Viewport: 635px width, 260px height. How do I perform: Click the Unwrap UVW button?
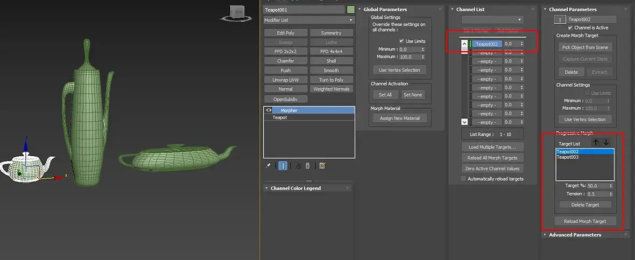click(x=286, y=80)
